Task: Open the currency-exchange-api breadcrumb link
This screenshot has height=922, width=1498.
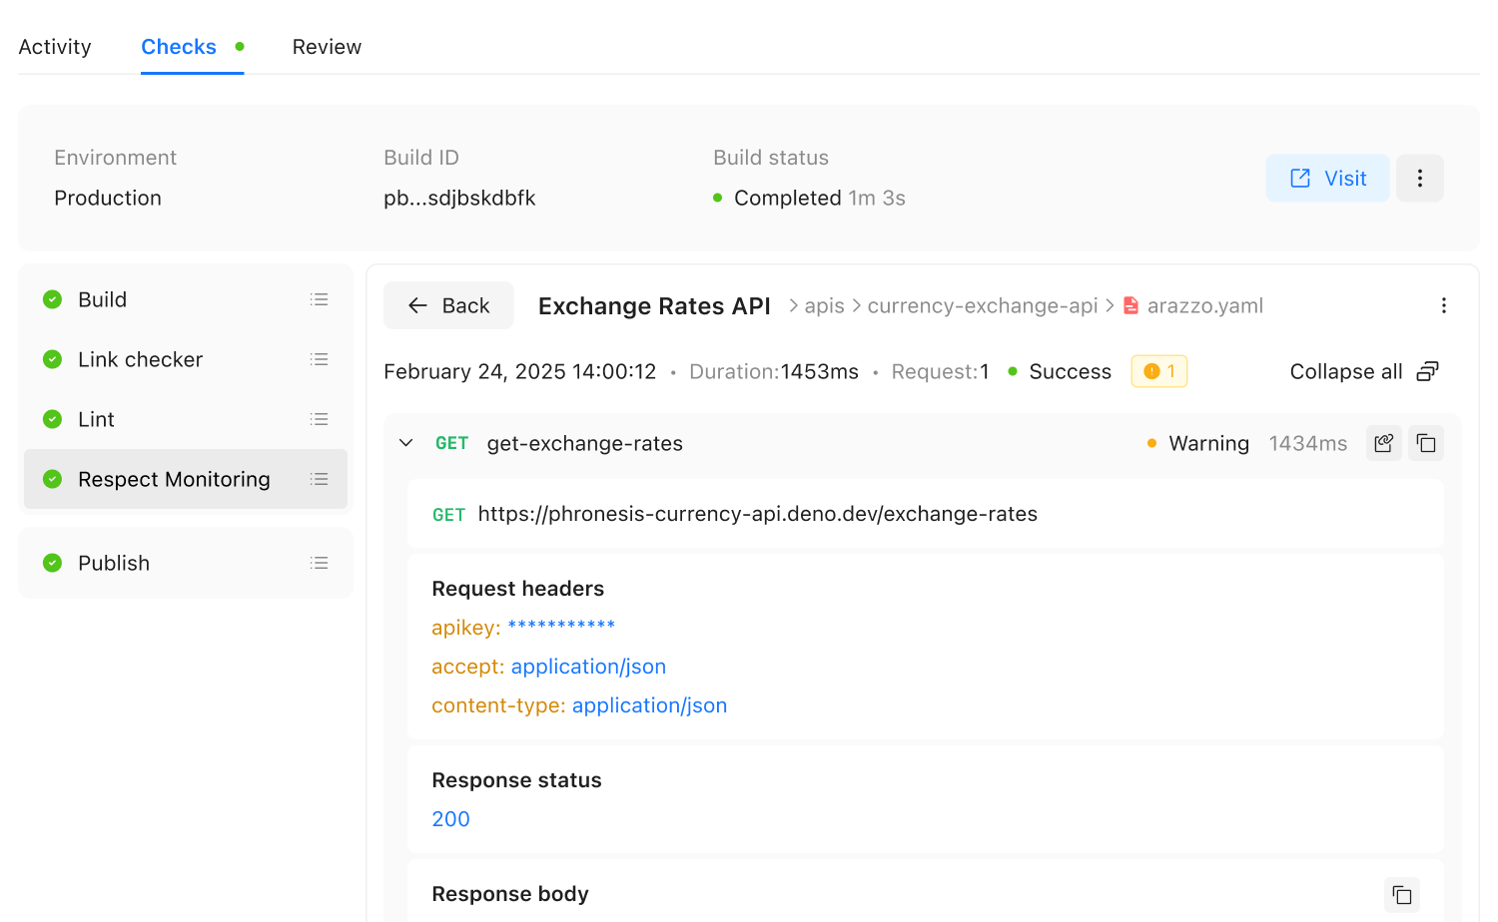Action: (982, 305)
